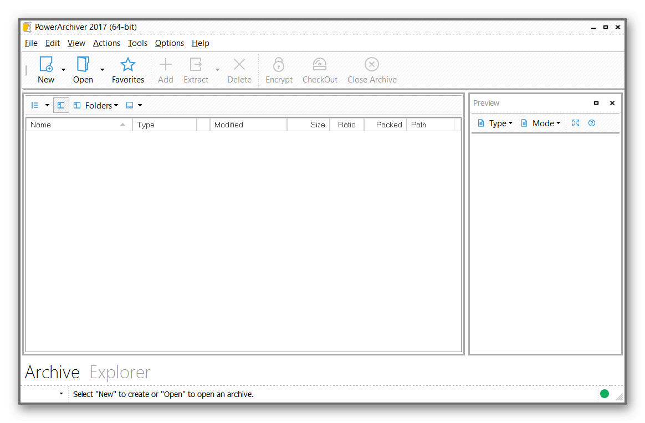Expand the Open button dropdown arrow
Image resolution: width=645 pixels, height=423 pixels.
[x=102, y=70]
